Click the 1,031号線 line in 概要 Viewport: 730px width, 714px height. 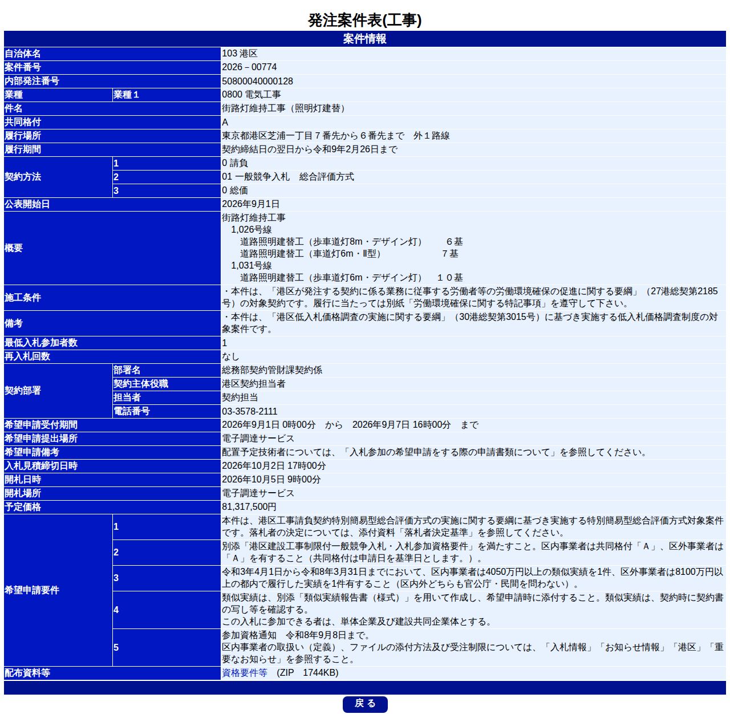tap(252, 266)
